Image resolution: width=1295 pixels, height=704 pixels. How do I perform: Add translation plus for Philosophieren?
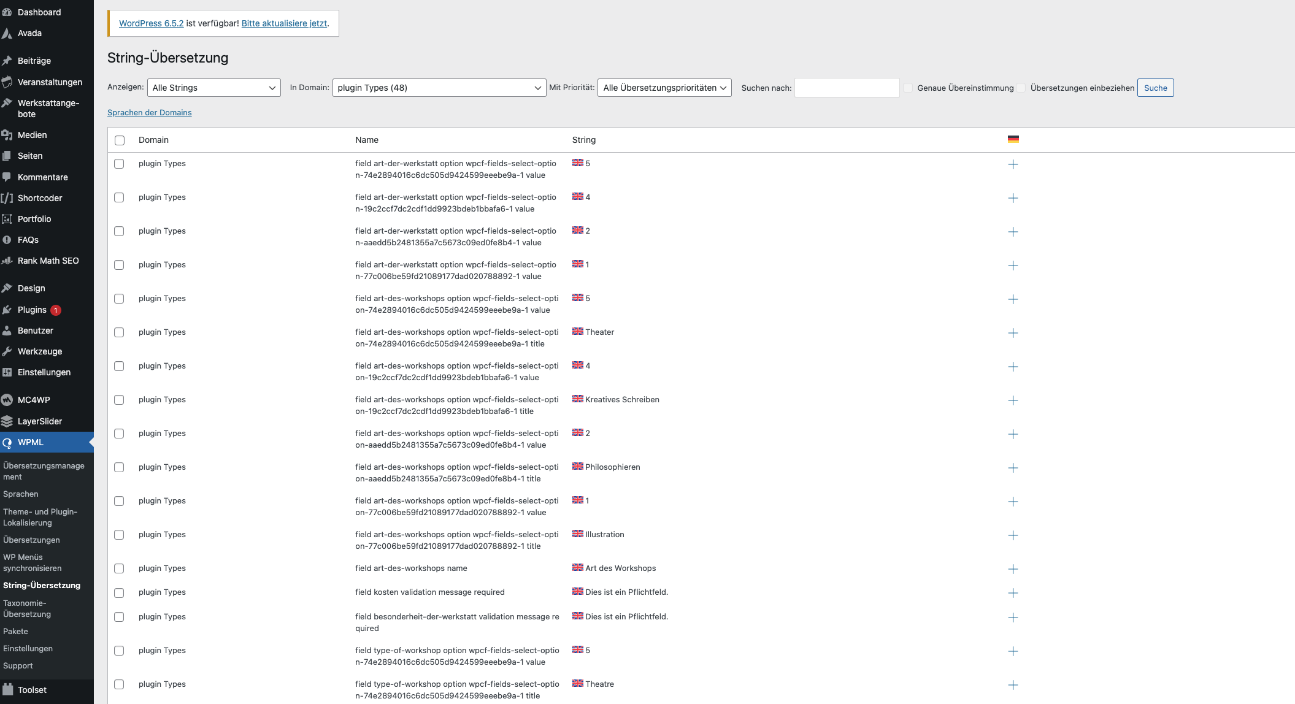pyautogui.click(x=1013, y=468)
